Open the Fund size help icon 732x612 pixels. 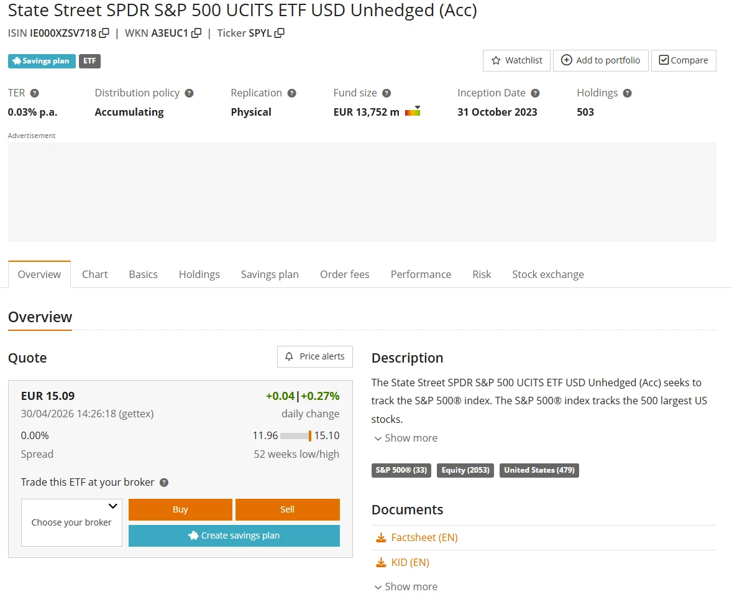(387, 93)
